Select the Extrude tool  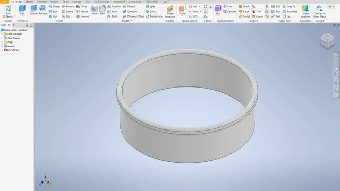coord(33,10)
